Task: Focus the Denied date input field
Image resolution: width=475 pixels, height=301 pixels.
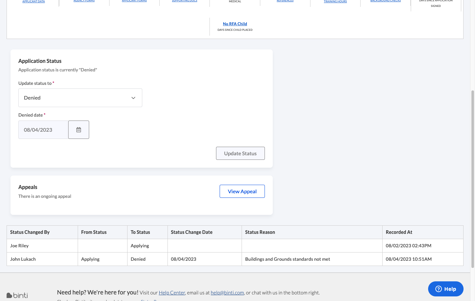Action: [x=43, y=130]
